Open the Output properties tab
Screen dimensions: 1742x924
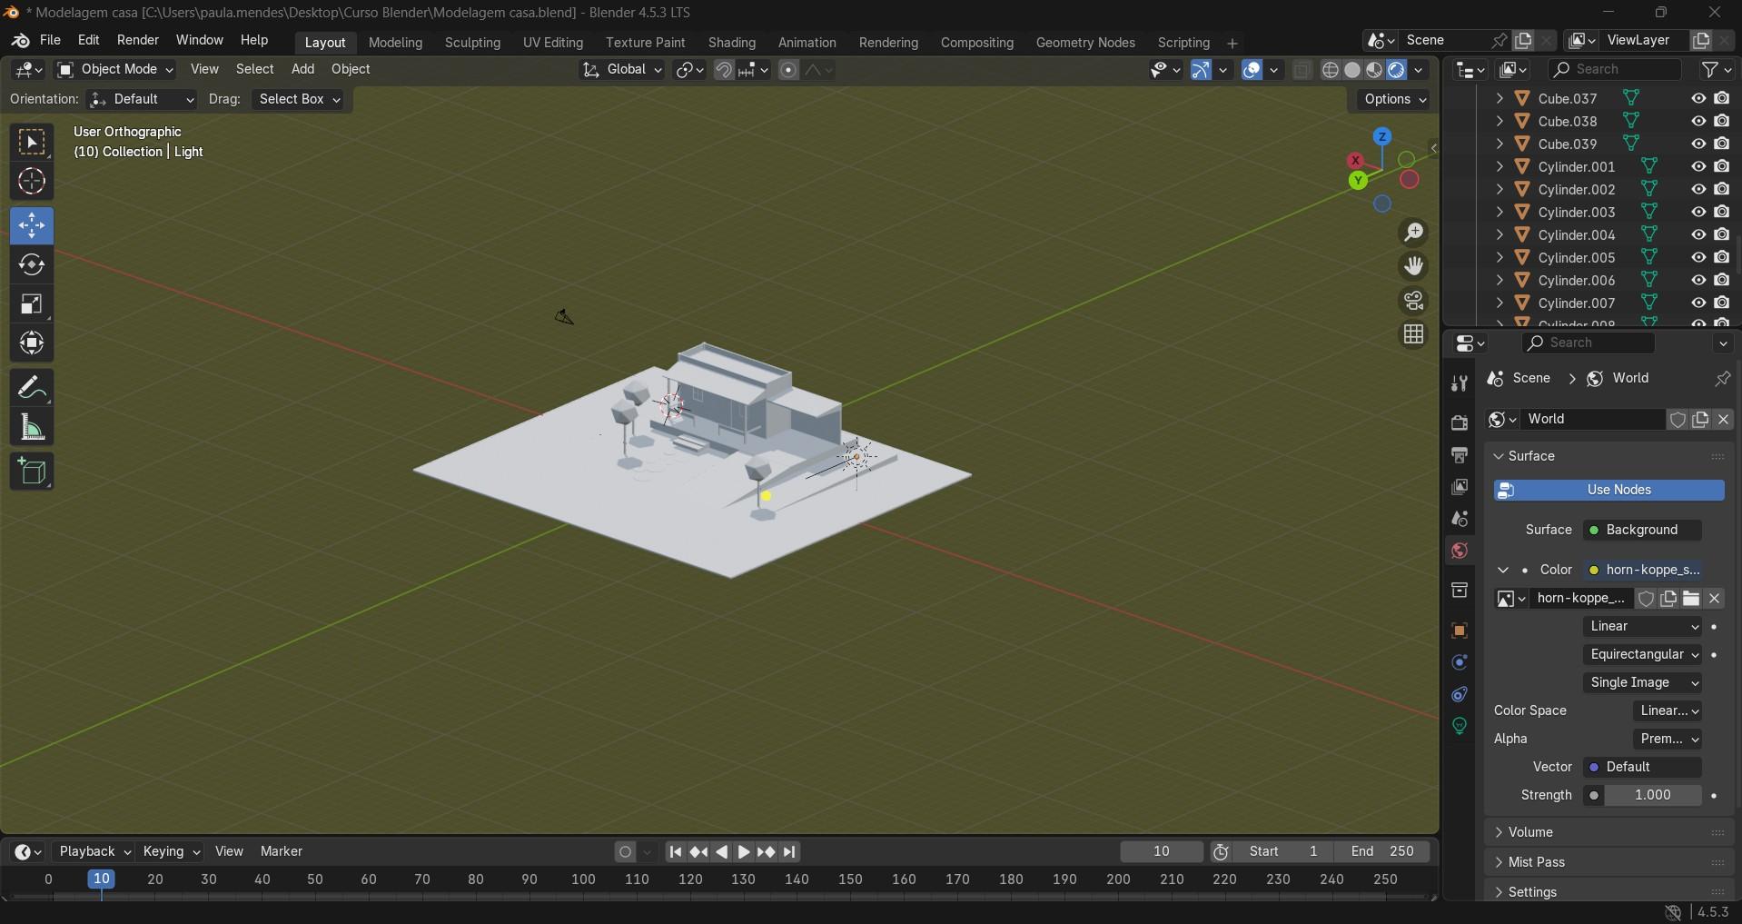1460,455
